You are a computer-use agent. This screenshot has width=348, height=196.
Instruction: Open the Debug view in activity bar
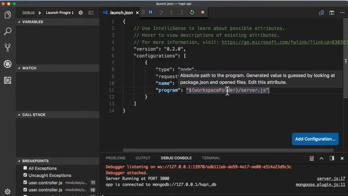click(x=8, y=64)
